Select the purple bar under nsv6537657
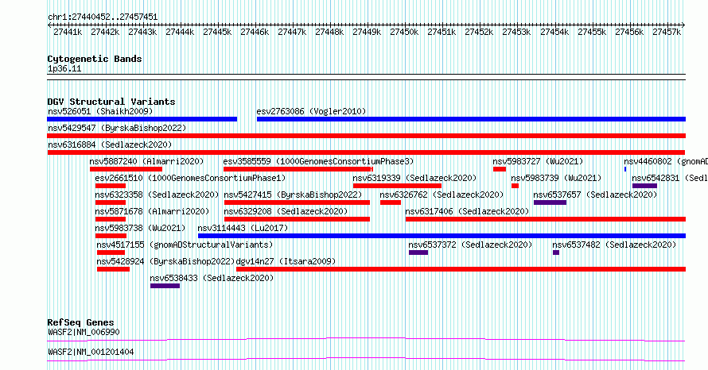 click(x=550, y=202)
